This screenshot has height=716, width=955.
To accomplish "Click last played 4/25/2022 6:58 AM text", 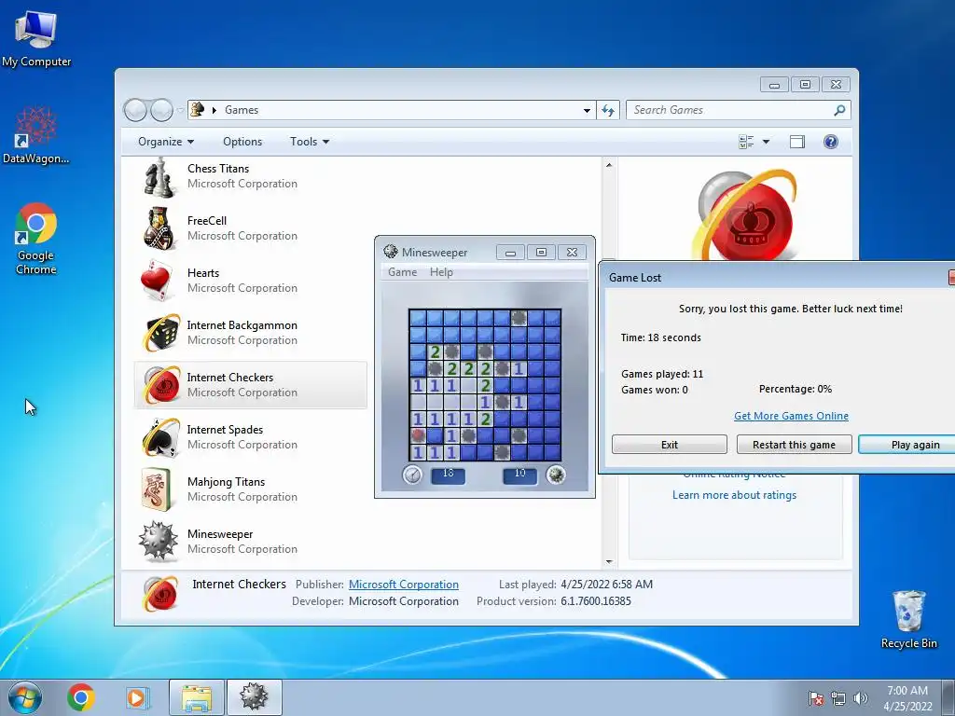I will [x=606, y=585].
